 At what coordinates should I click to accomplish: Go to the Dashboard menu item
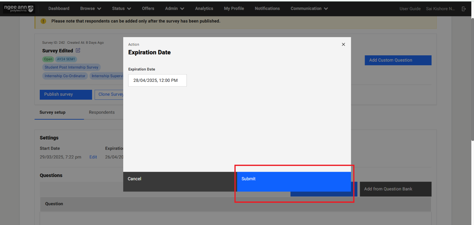[59, 9]
